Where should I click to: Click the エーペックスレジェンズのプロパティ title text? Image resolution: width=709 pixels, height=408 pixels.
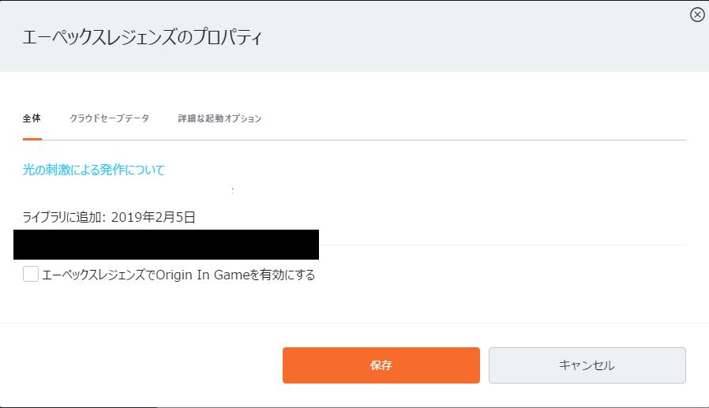(x=144, y=38)
